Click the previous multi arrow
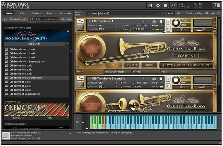This screenshot has width=223, height=146. click(159, 13)
